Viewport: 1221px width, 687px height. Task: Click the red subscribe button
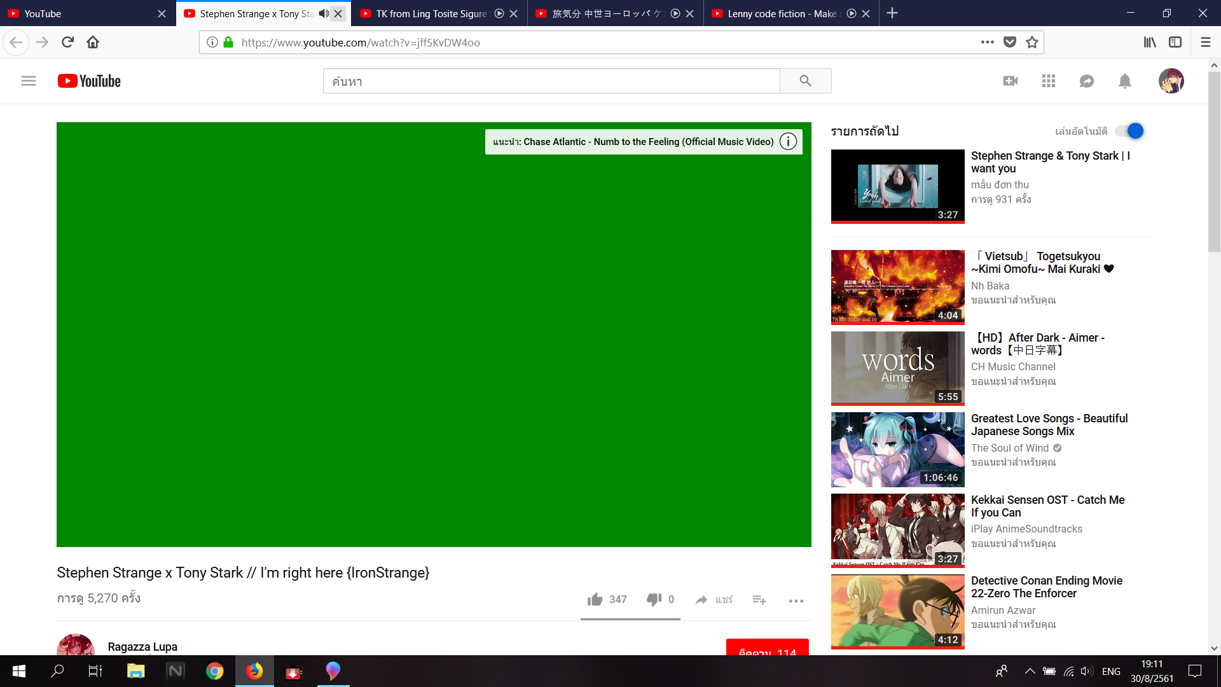click(x=767, y=648)
